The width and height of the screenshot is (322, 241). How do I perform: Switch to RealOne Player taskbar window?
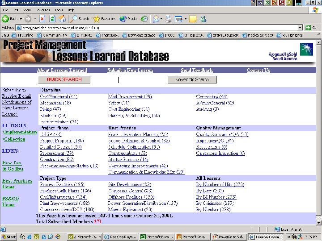(x=120, y=237)
